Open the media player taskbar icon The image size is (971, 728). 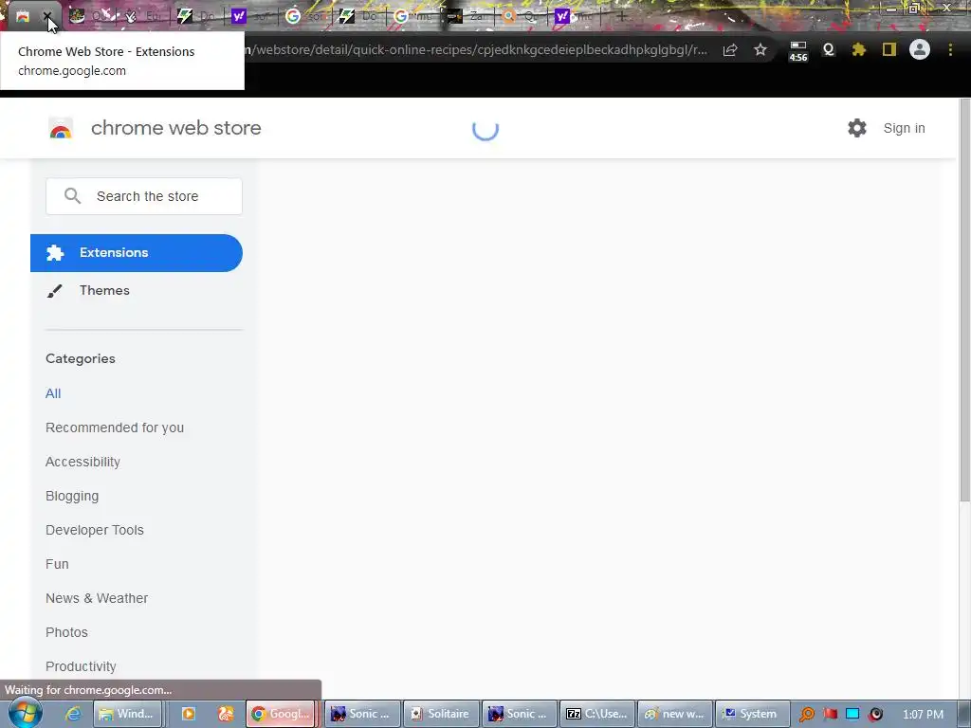[x=189, y=714]
